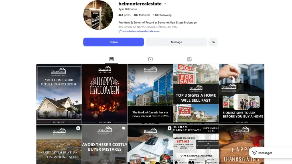Open the 5 Questions To Ask post
The image size is (292, 164).
pos(242,94)
